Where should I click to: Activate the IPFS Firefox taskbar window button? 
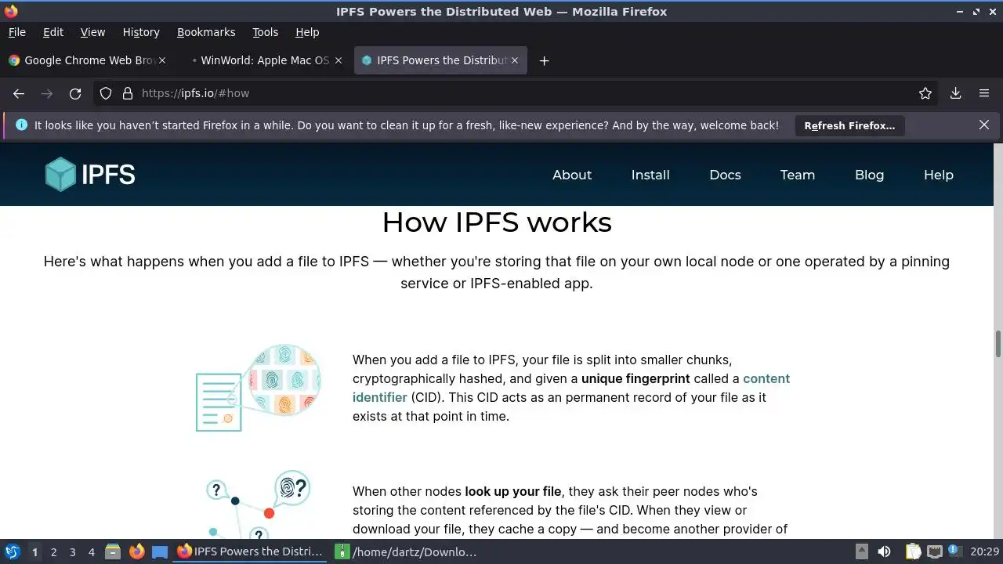(x=251, y=551)
